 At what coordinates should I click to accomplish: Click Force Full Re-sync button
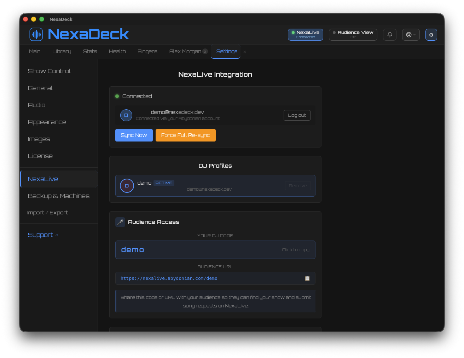coord(185,135)
